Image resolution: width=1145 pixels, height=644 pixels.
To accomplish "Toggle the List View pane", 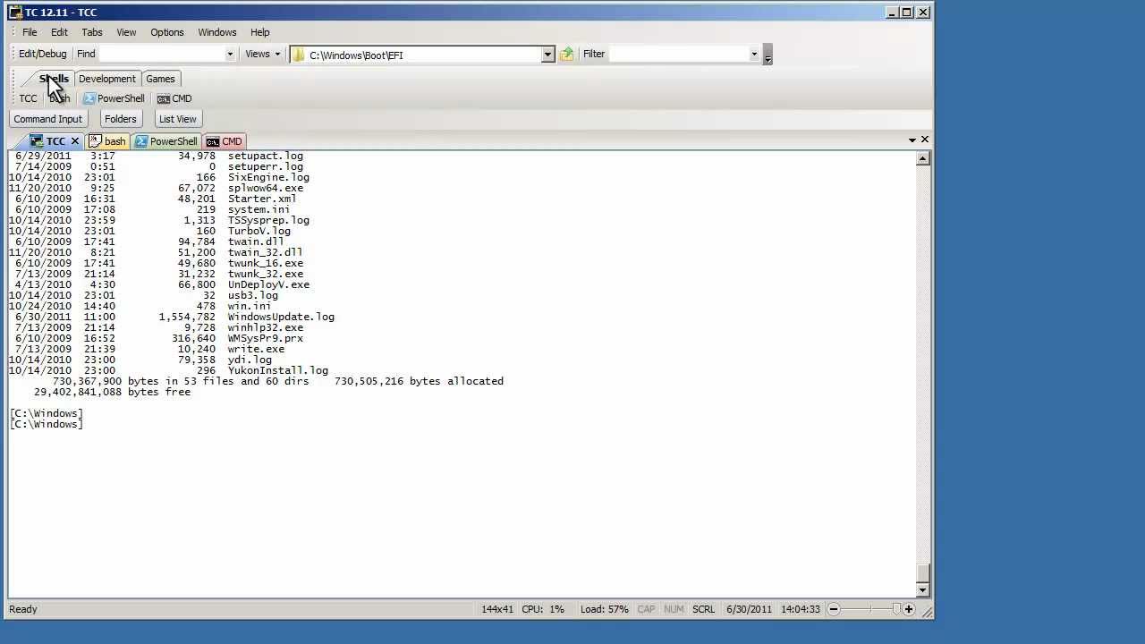I will coord(177,119).
